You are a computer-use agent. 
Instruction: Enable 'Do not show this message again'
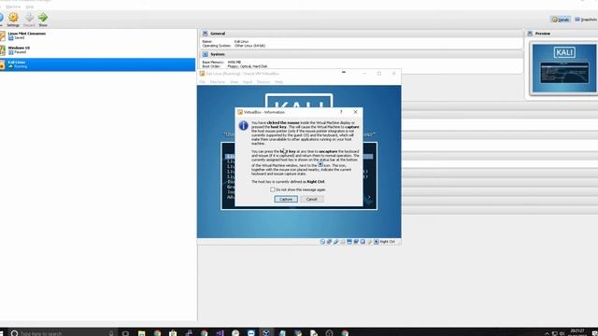click(x=272, y=189)
